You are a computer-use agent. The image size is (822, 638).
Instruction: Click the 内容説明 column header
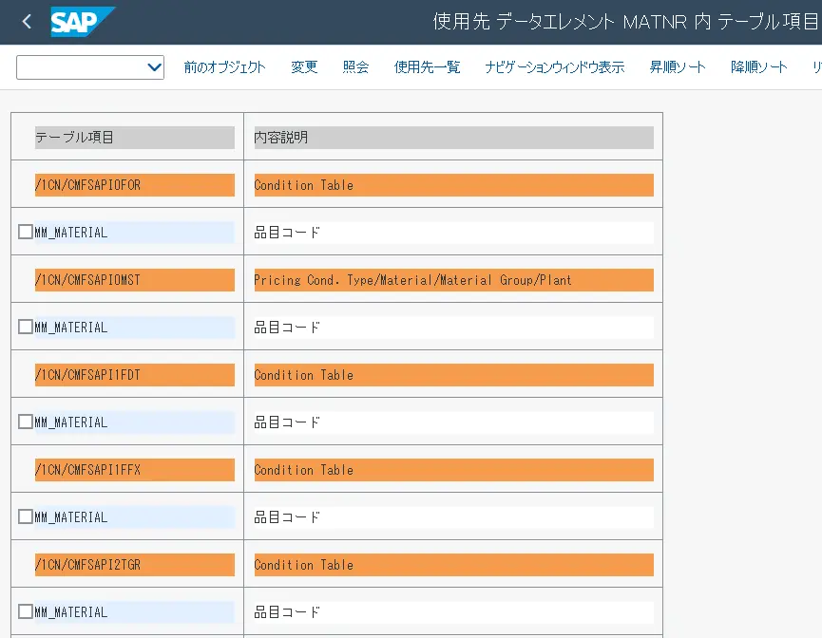(x=281, y=138)
